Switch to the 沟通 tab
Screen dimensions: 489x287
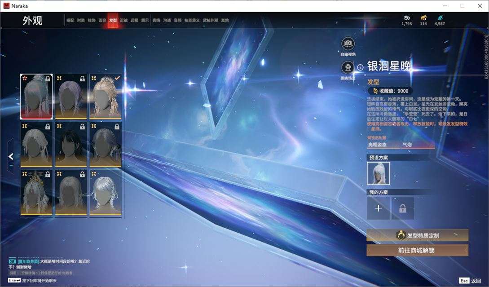coord(167,20)
